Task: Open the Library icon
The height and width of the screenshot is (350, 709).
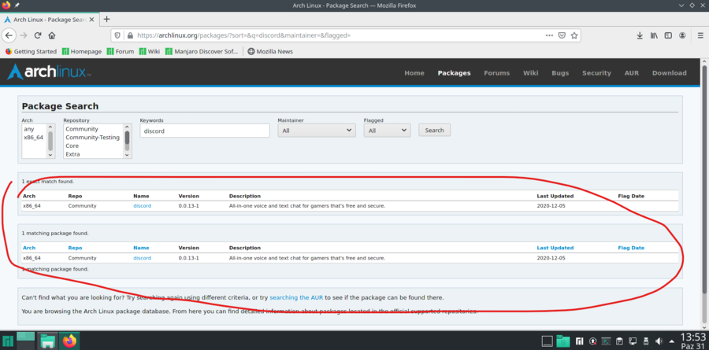Action: [x=654, y=35]
